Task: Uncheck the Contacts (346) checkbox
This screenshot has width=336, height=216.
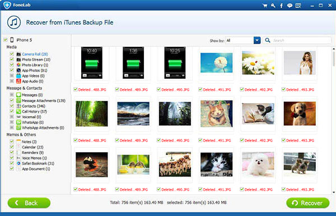Action: (12, 106)
